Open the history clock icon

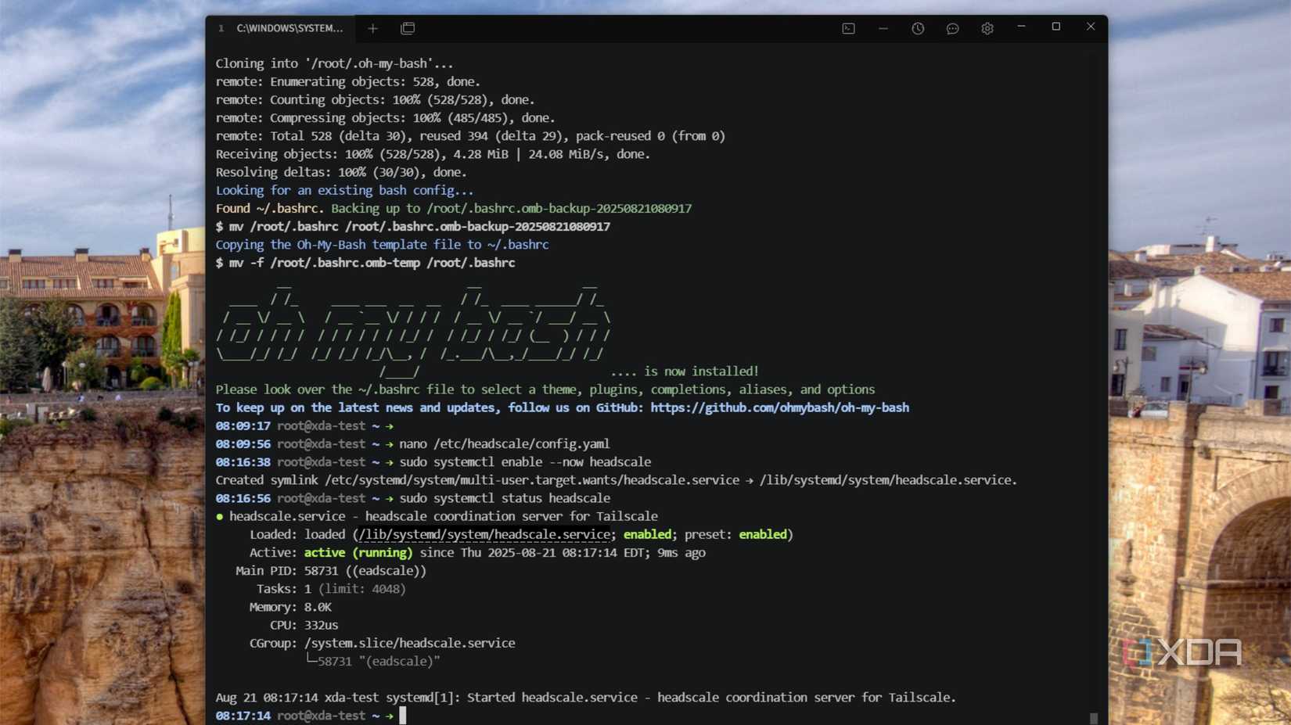(918, 28)
